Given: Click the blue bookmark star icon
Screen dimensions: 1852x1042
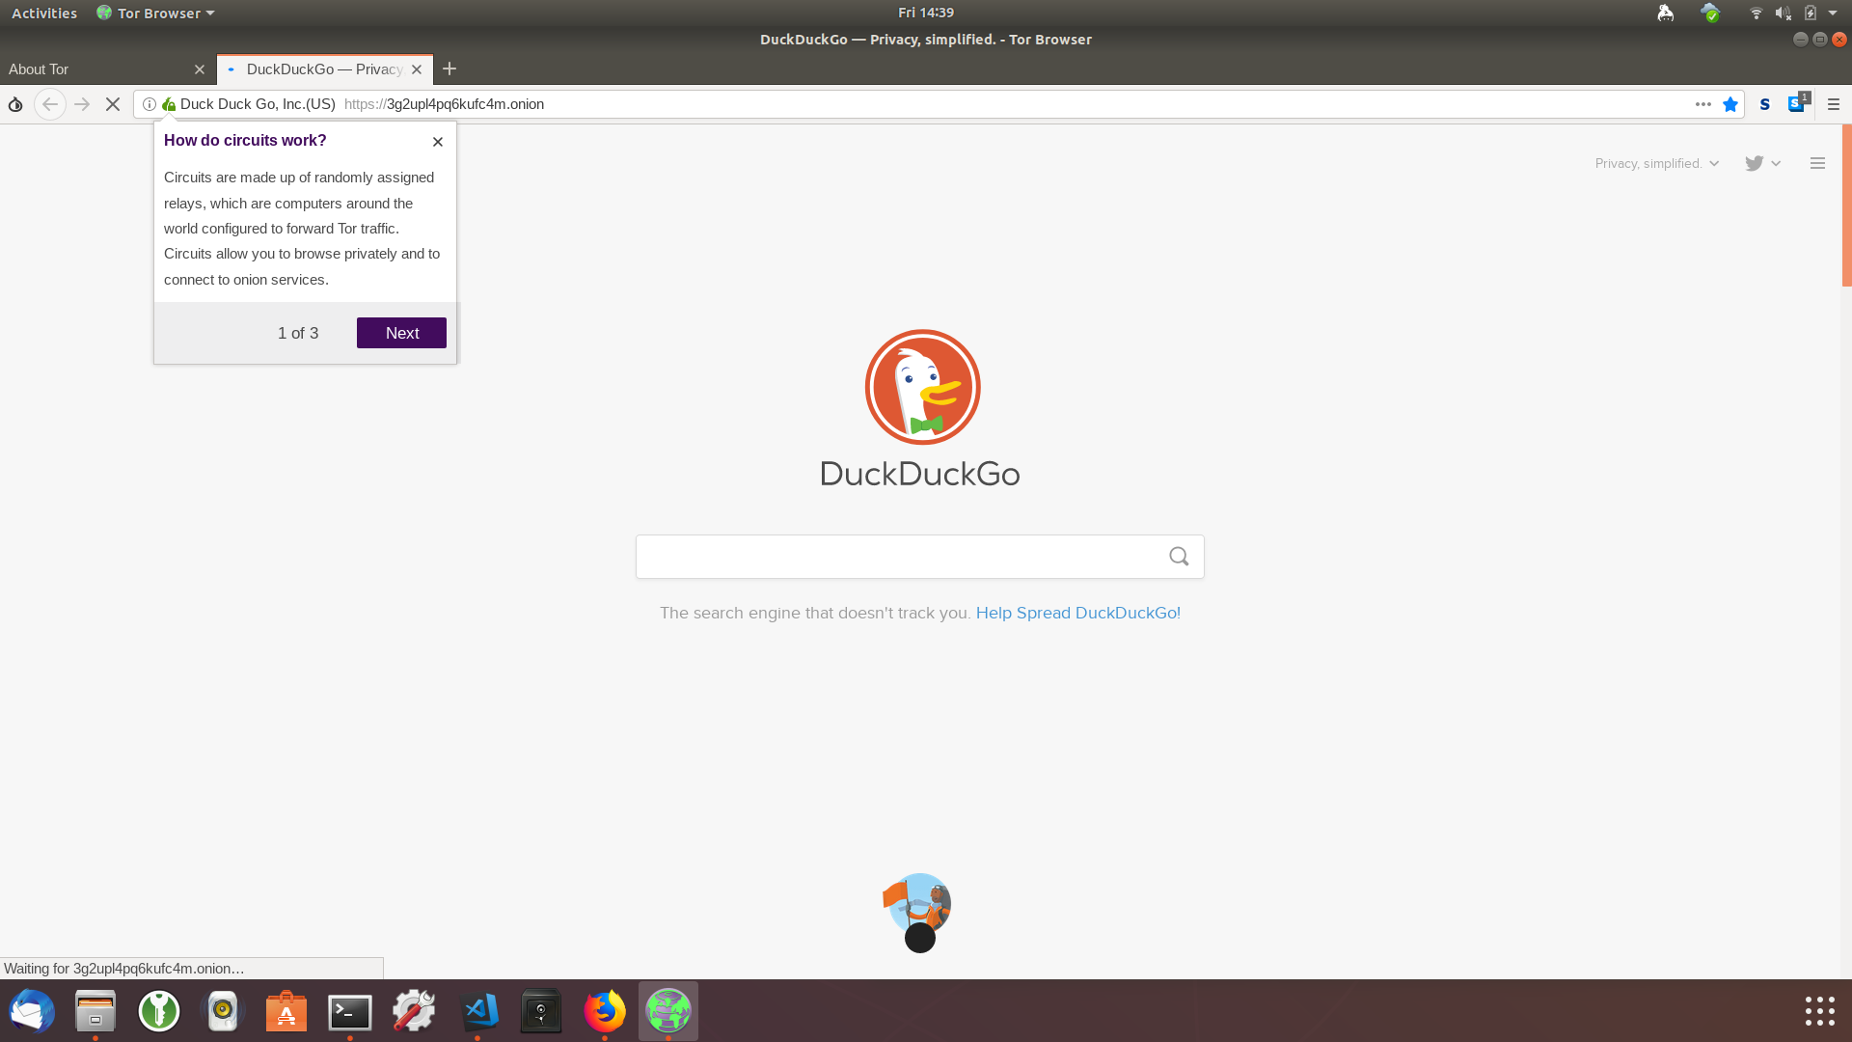Looking at the screenshot, I should (1730, 104).
